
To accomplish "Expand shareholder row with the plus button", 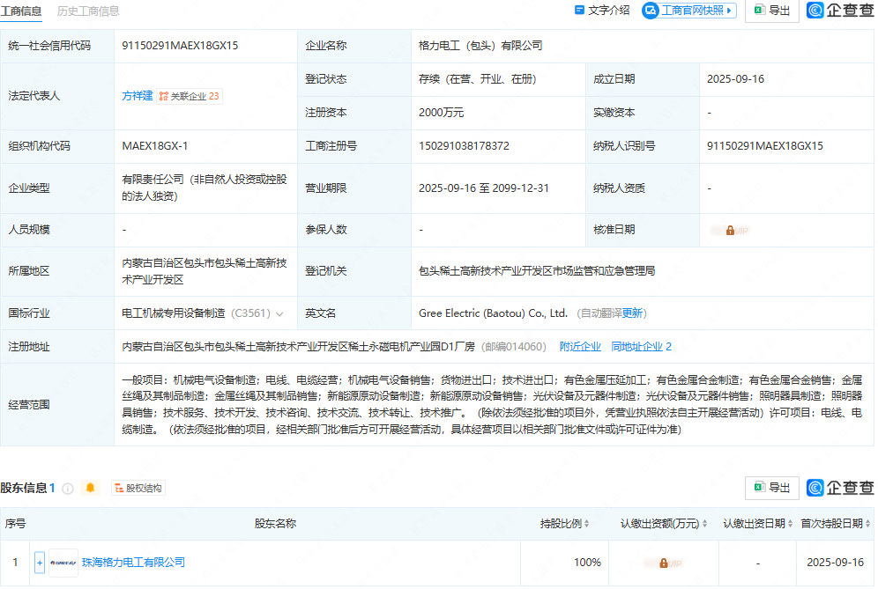I will pyautogui.click(x=39, y=562).
